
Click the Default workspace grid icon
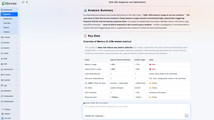point(3,114)
